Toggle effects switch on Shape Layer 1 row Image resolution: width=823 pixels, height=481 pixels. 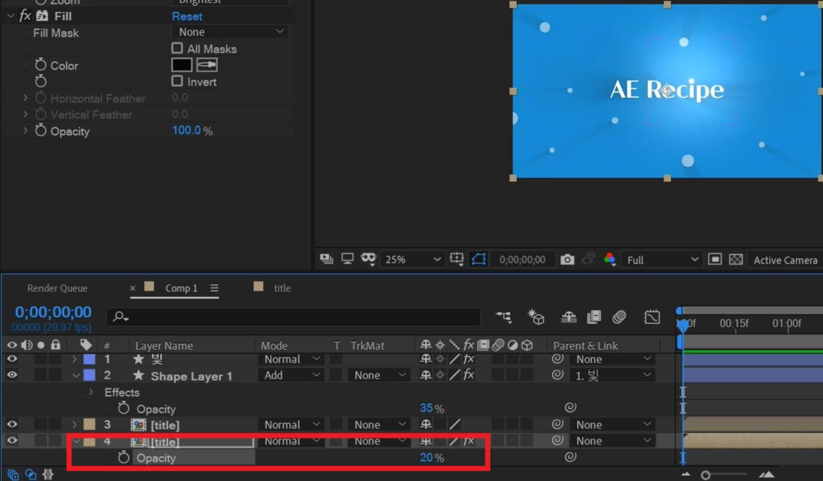469,375
